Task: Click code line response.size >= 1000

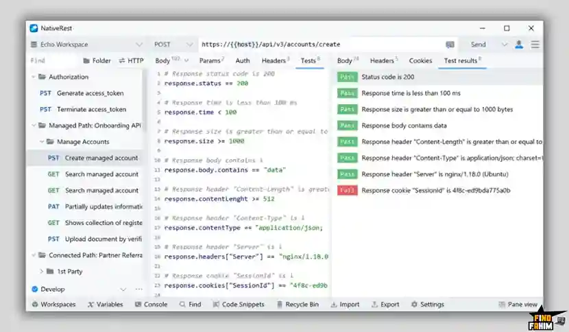Action: (x=204, y=141)
